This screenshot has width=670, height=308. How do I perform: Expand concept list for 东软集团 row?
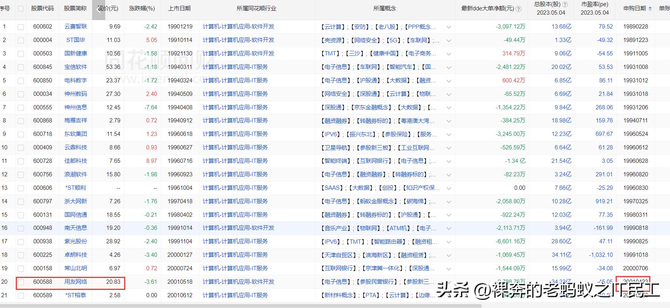449,134
